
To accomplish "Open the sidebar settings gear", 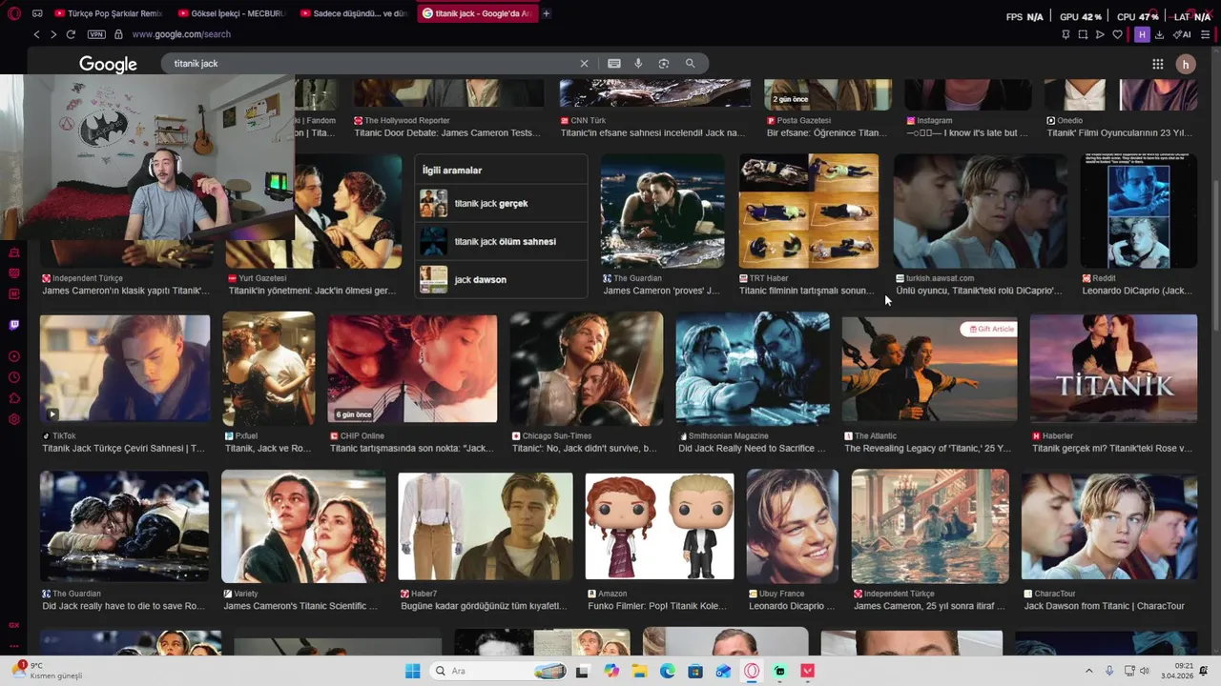I will [13, 419].
